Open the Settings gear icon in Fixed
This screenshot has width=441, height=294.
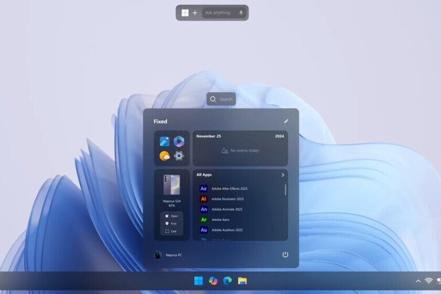(x=179, y=156)
